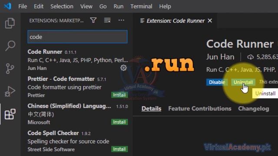
Task: Click the VS Code logo icon
Action: tap(8, 6)
